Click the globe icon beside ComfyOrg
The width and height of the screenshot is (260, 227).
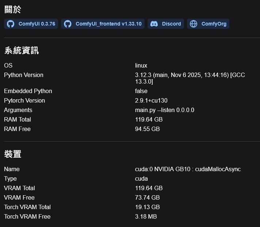coord(194,24)
